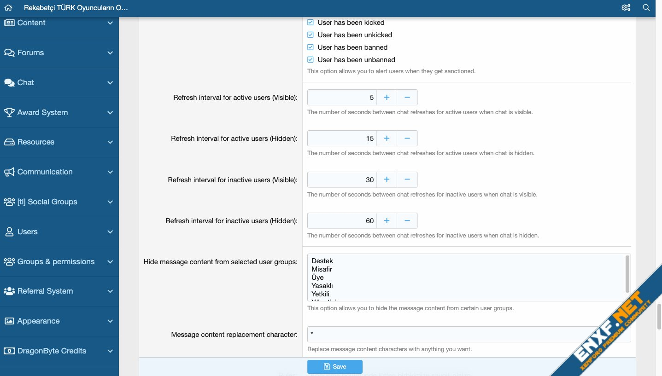Go to admin home via house icon
Image resolution: width=662 pixels, height=376 pixels.
click(8, 8)
